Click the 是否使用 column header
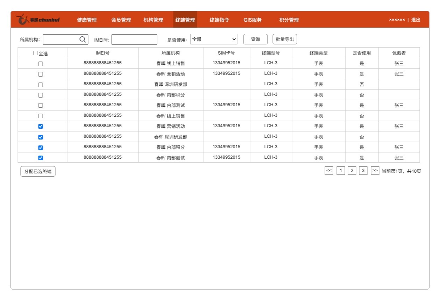 (362, 53)
